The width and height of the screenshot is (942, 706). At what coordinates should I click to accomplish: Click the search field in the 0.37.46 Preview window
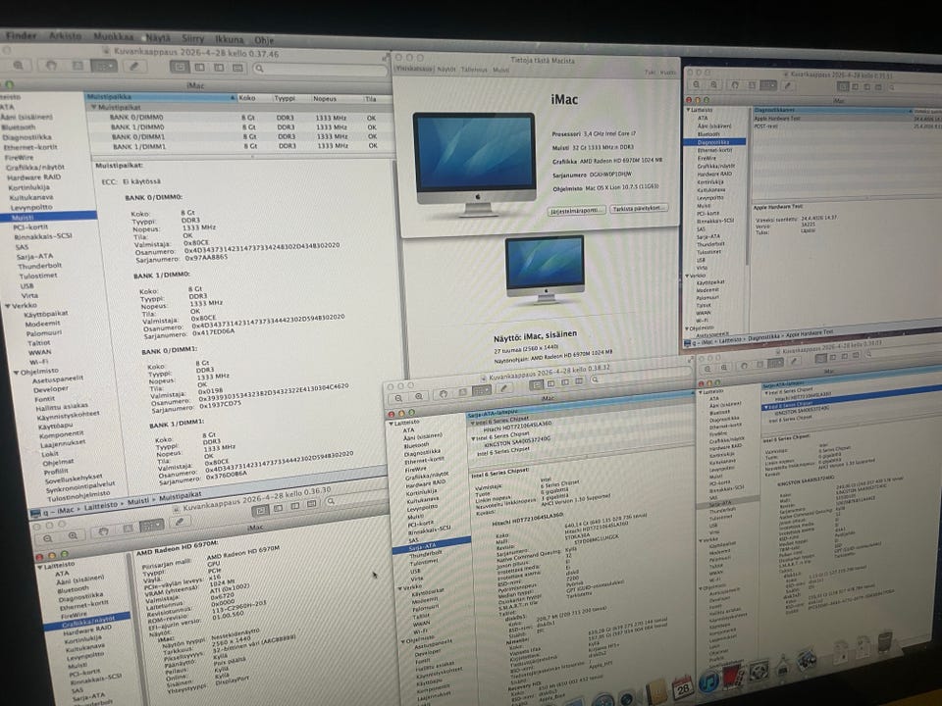click(322, 69)
